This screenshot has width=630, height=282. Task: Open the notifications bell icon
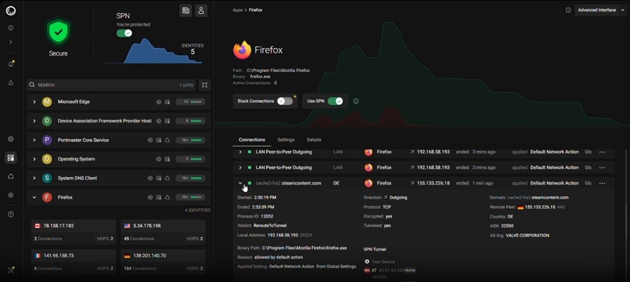tap(11, 64)
